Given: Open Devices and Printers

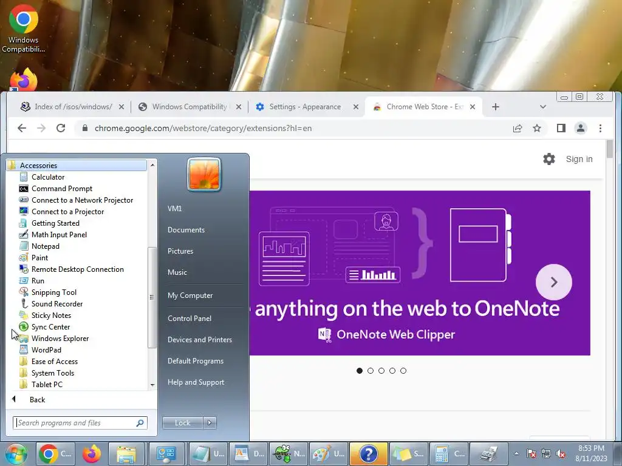Looking at the screenshot, I should click(199, 340).
